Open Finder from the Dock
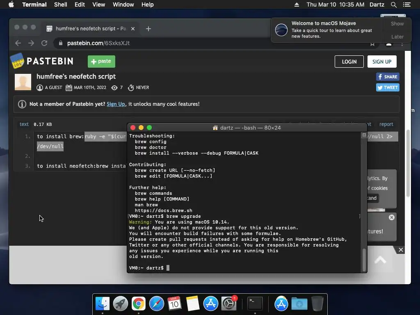Image resolution: width=420 pixels, height=315 pixels. tap(103, 304)
